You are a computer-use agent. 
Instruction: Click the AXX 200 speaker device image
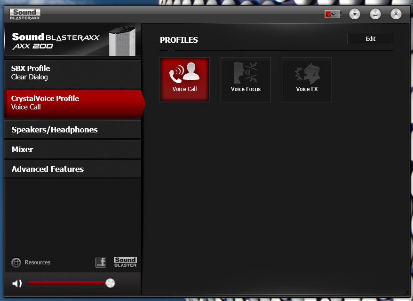(x=122, y=41)
